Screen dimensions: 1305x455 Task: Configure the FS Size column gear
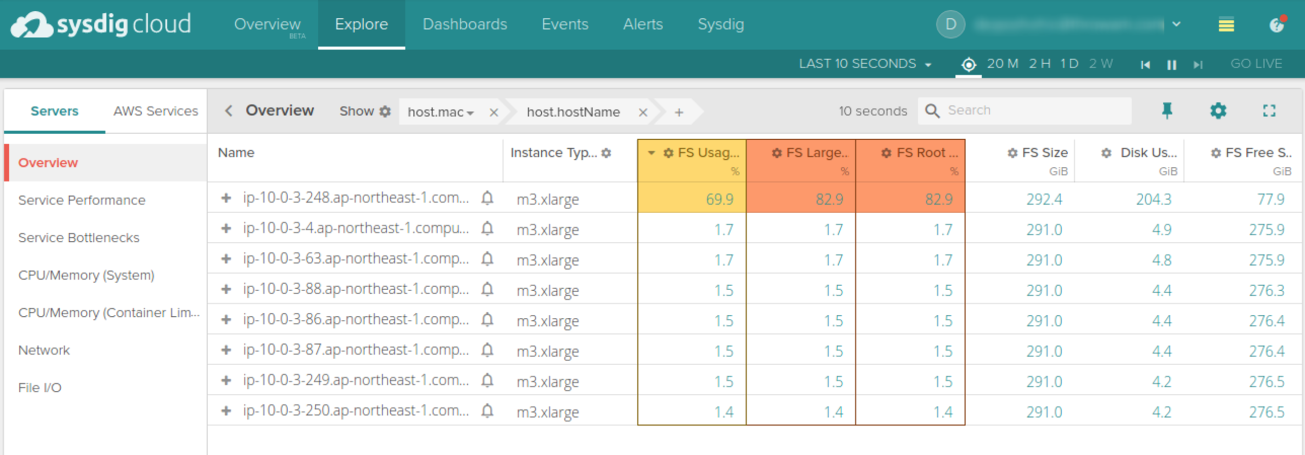[x=1012, y=153]
